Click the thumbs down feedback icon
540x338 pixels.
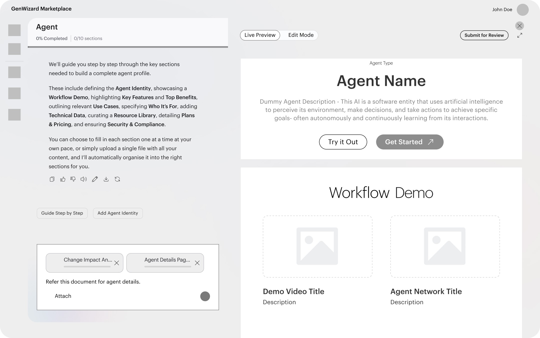(73, 179)
